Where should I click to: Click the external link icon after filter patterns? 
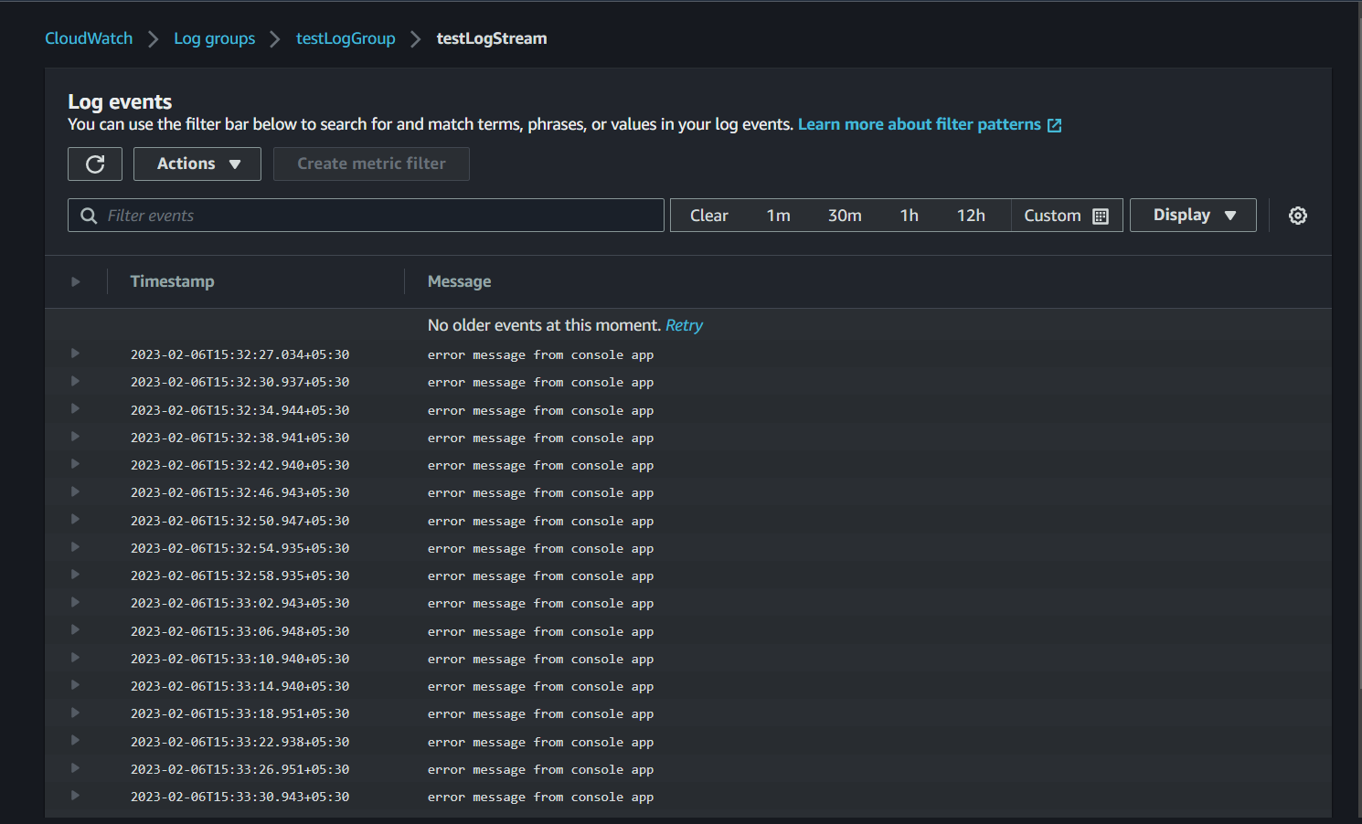coord(1055,125)
